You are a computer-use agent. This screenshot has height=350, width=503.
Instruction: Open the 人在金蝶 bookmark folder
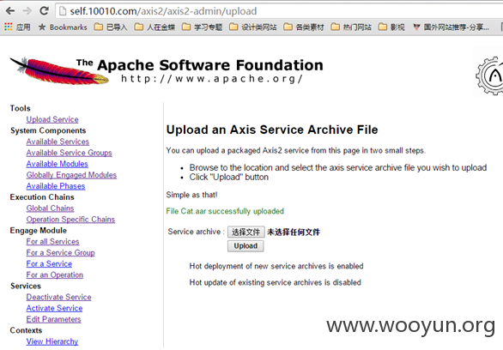[155, 27]
